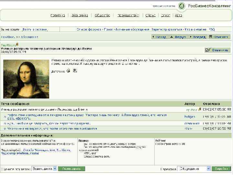The height and width of the screenshot is (175, 233).
Task: Click the second action icon after the printer
Action: 75,71
